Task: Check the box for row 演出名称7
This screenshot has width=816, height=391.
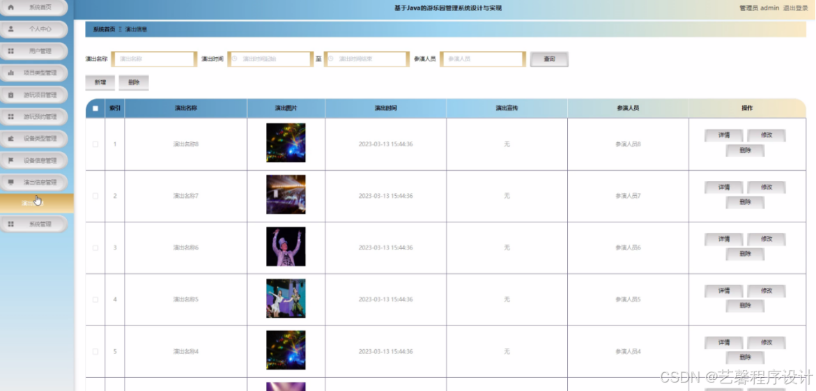Action: pos(95,196)
